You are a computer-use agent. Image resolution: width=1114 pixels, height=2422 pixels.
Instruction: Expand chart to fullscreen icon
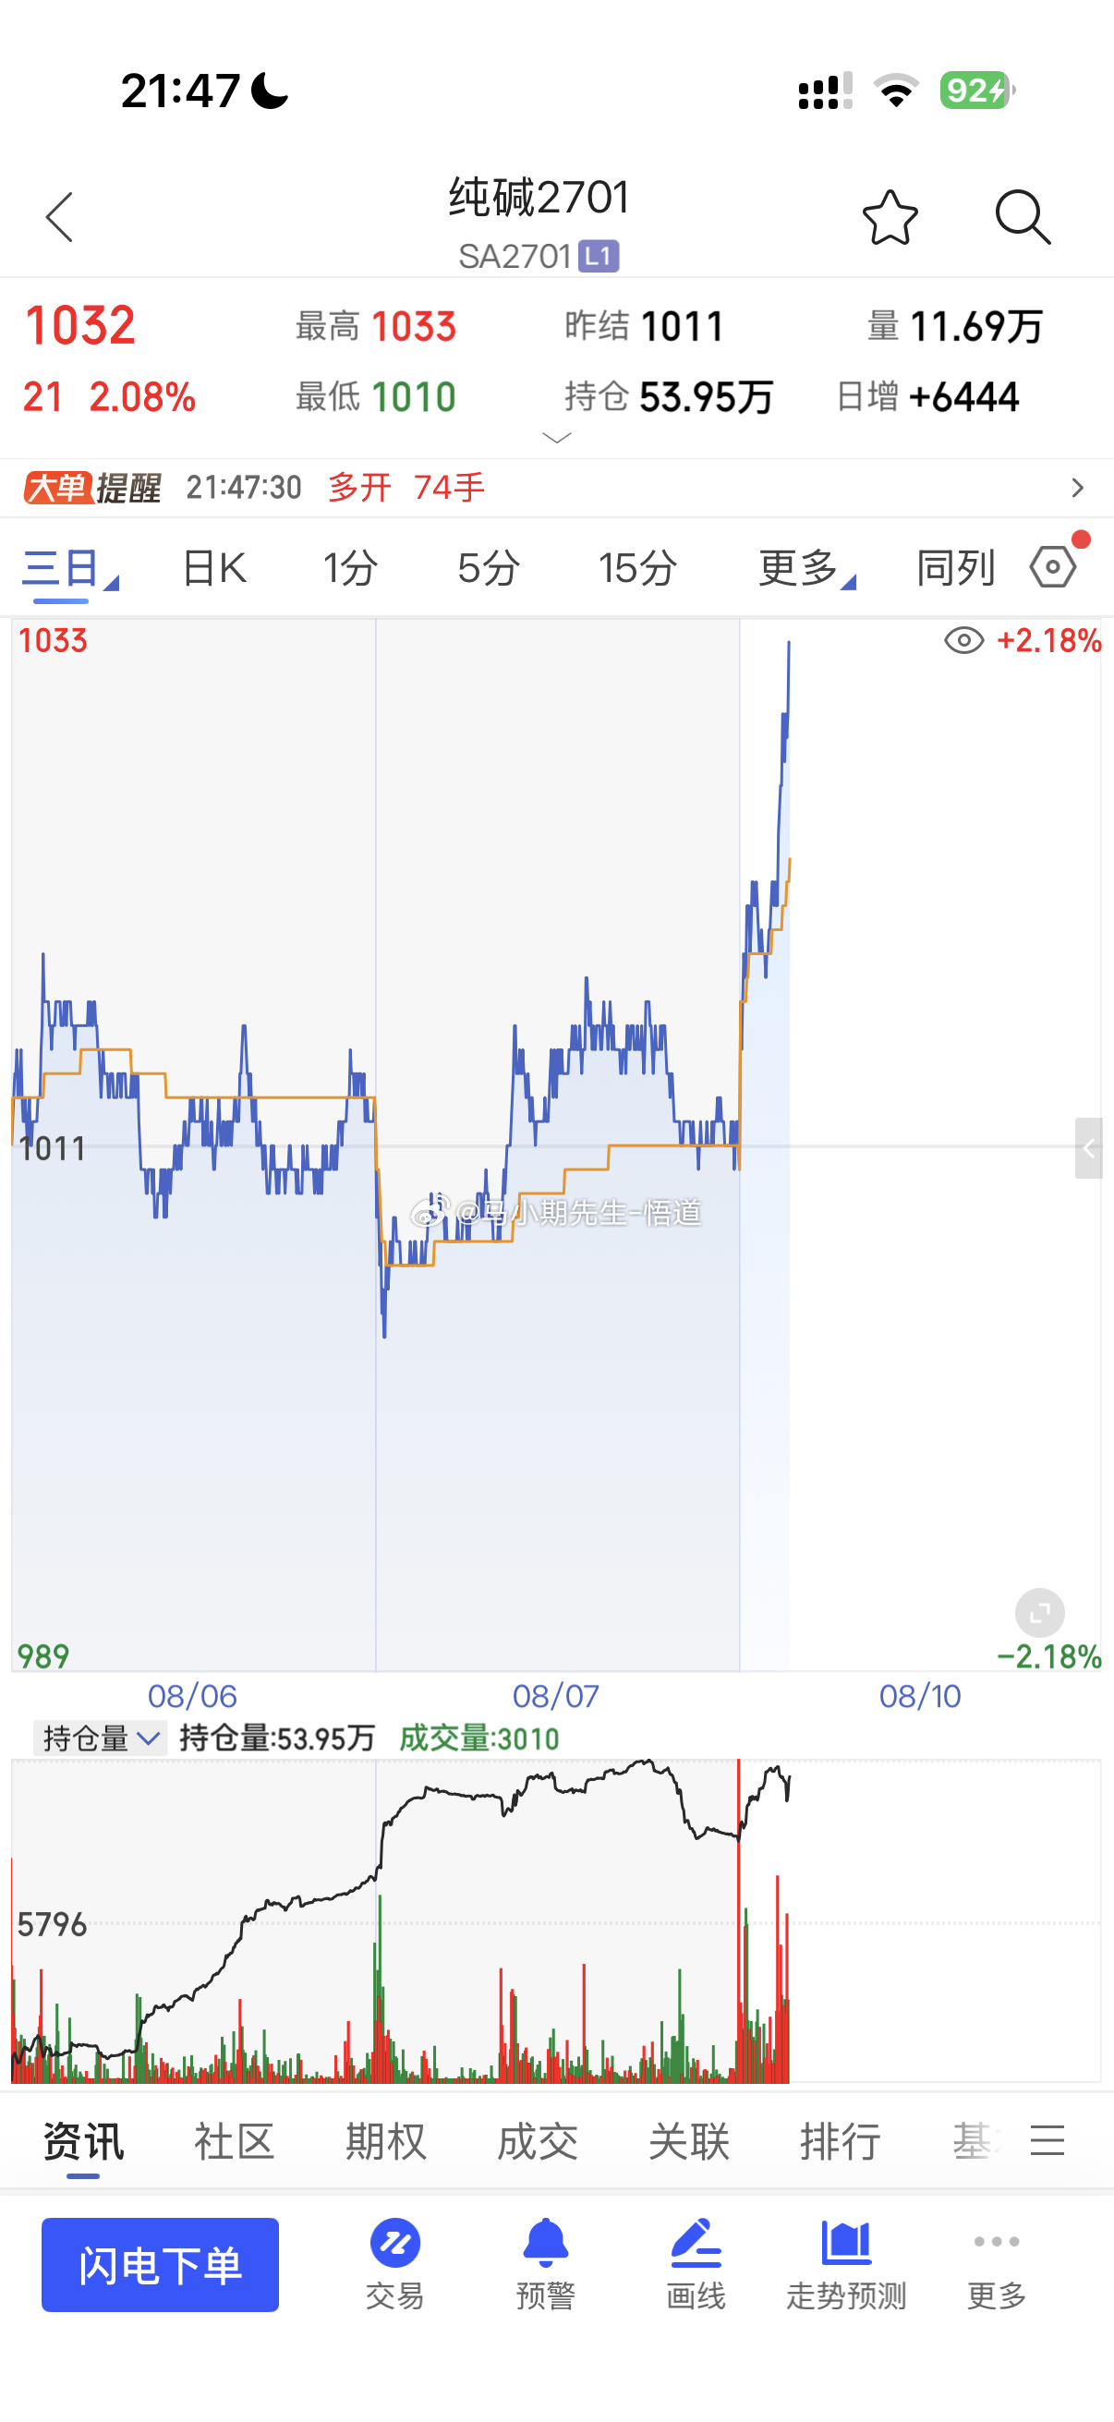pos(1040,1614)
